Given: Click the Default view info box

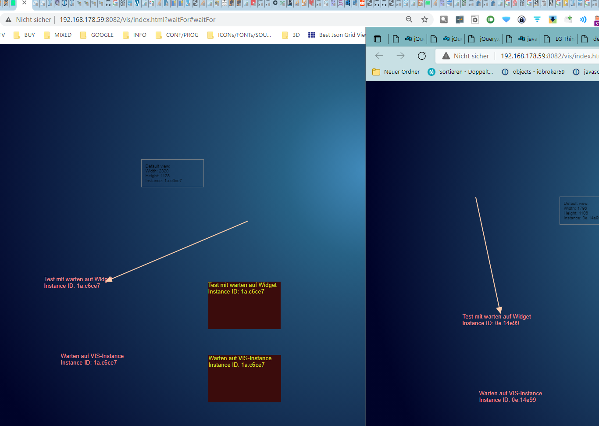Looking at the screenshot, I should pyautogui.click(x=172, y=173).
